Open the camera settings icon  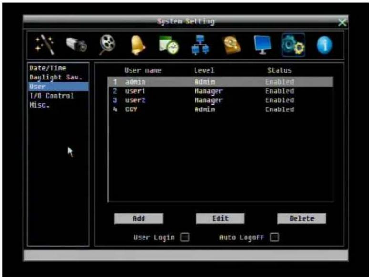76,45
